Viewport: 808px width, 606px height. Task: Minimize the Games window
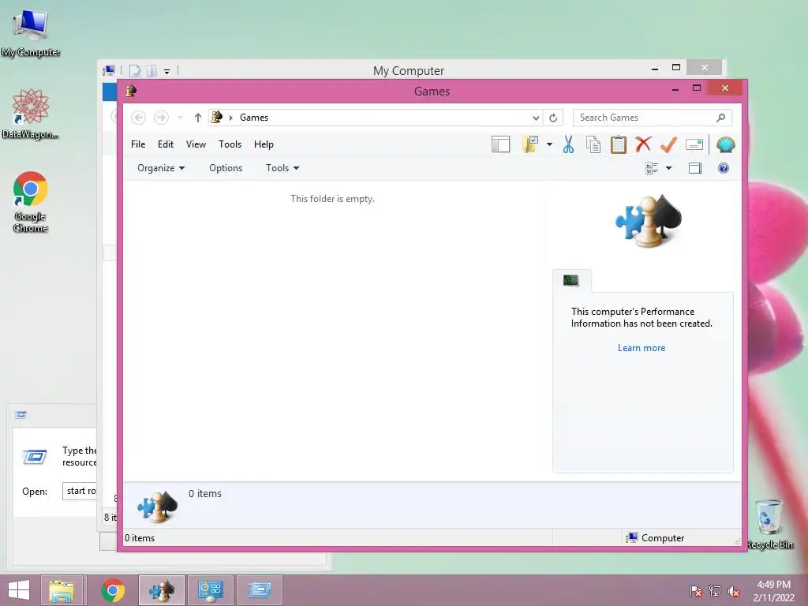pos(675,88)
